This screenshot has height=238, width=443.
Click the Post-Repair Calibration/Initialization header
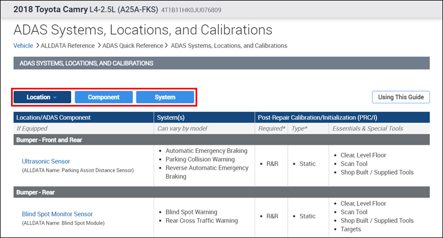pyautogui.click(x=342, y=118)
